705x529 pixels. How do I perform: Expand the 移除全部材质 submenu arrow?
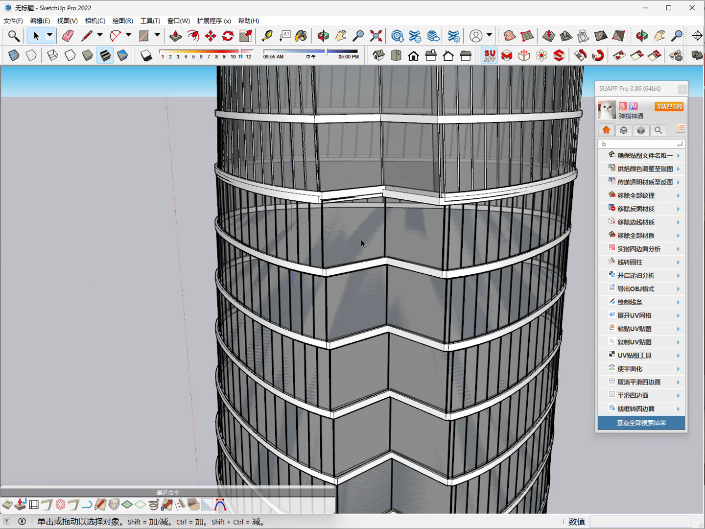pos(679,236)
